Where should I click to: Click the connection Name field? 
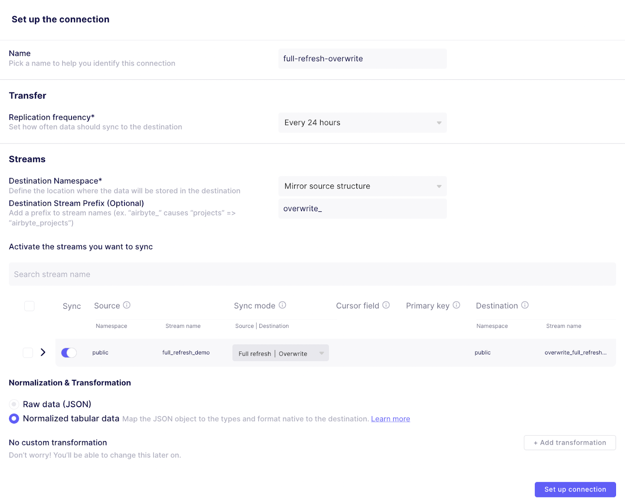click(362, 59)
